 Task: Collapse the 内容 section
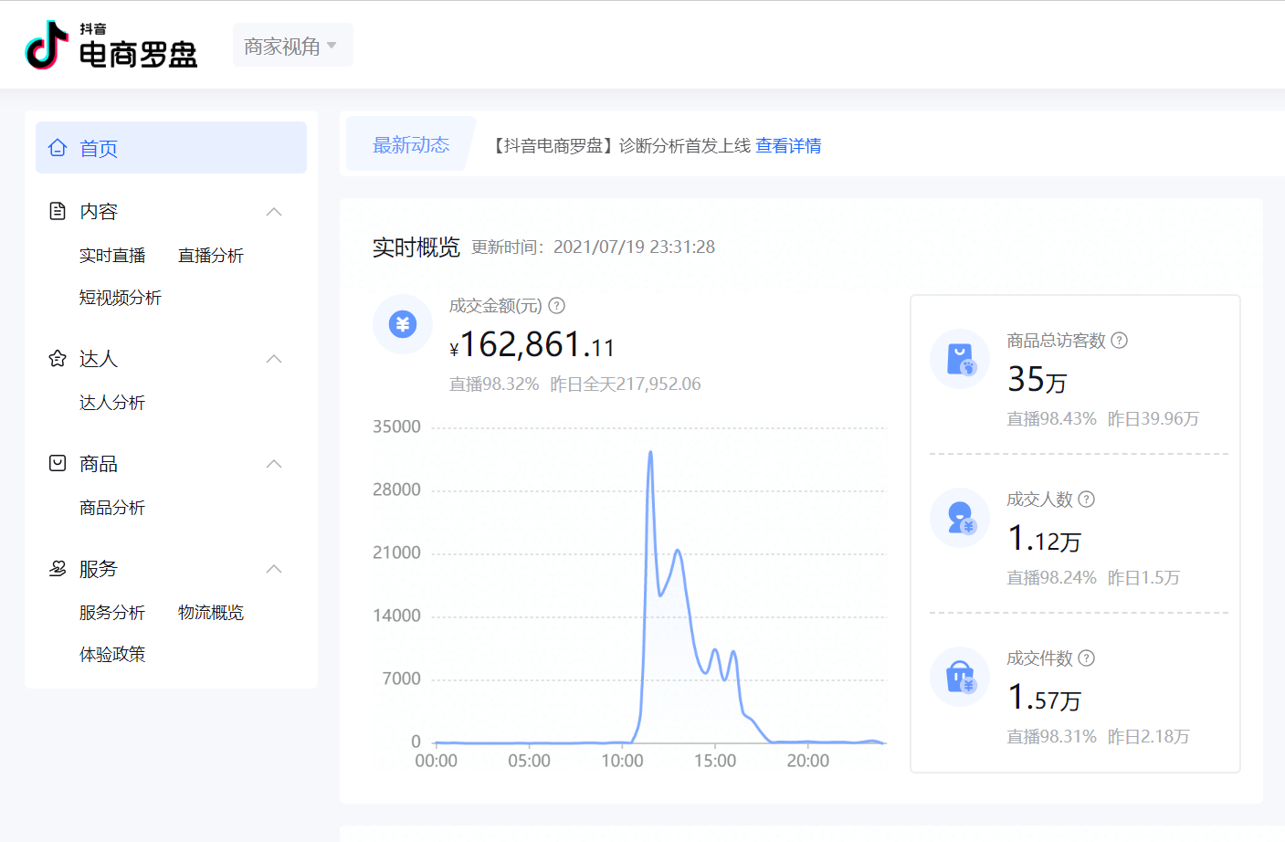click(x=274, y=212)
